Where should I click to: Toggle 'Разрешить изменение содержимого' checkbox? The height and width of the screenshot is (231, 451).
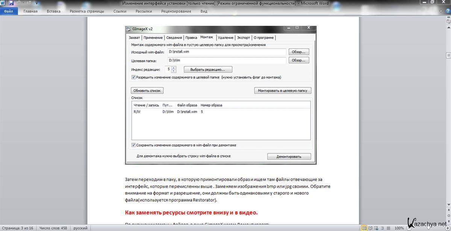[x=133, y=77]
